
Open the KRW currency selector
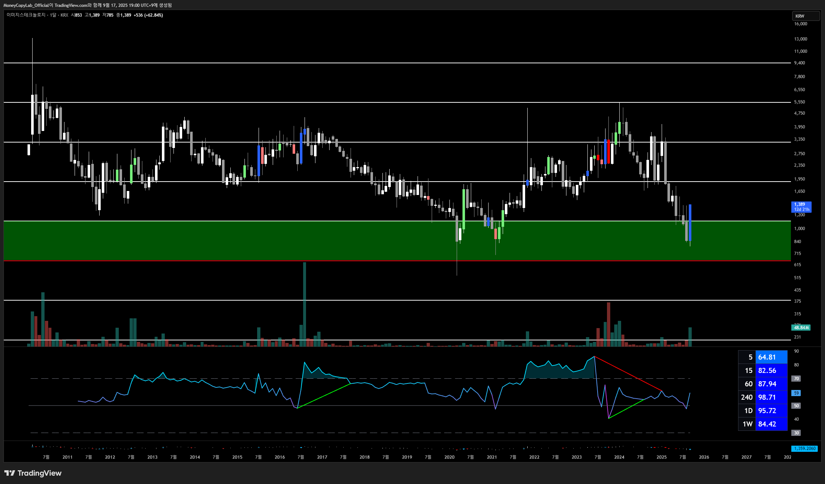click(806, 16)
